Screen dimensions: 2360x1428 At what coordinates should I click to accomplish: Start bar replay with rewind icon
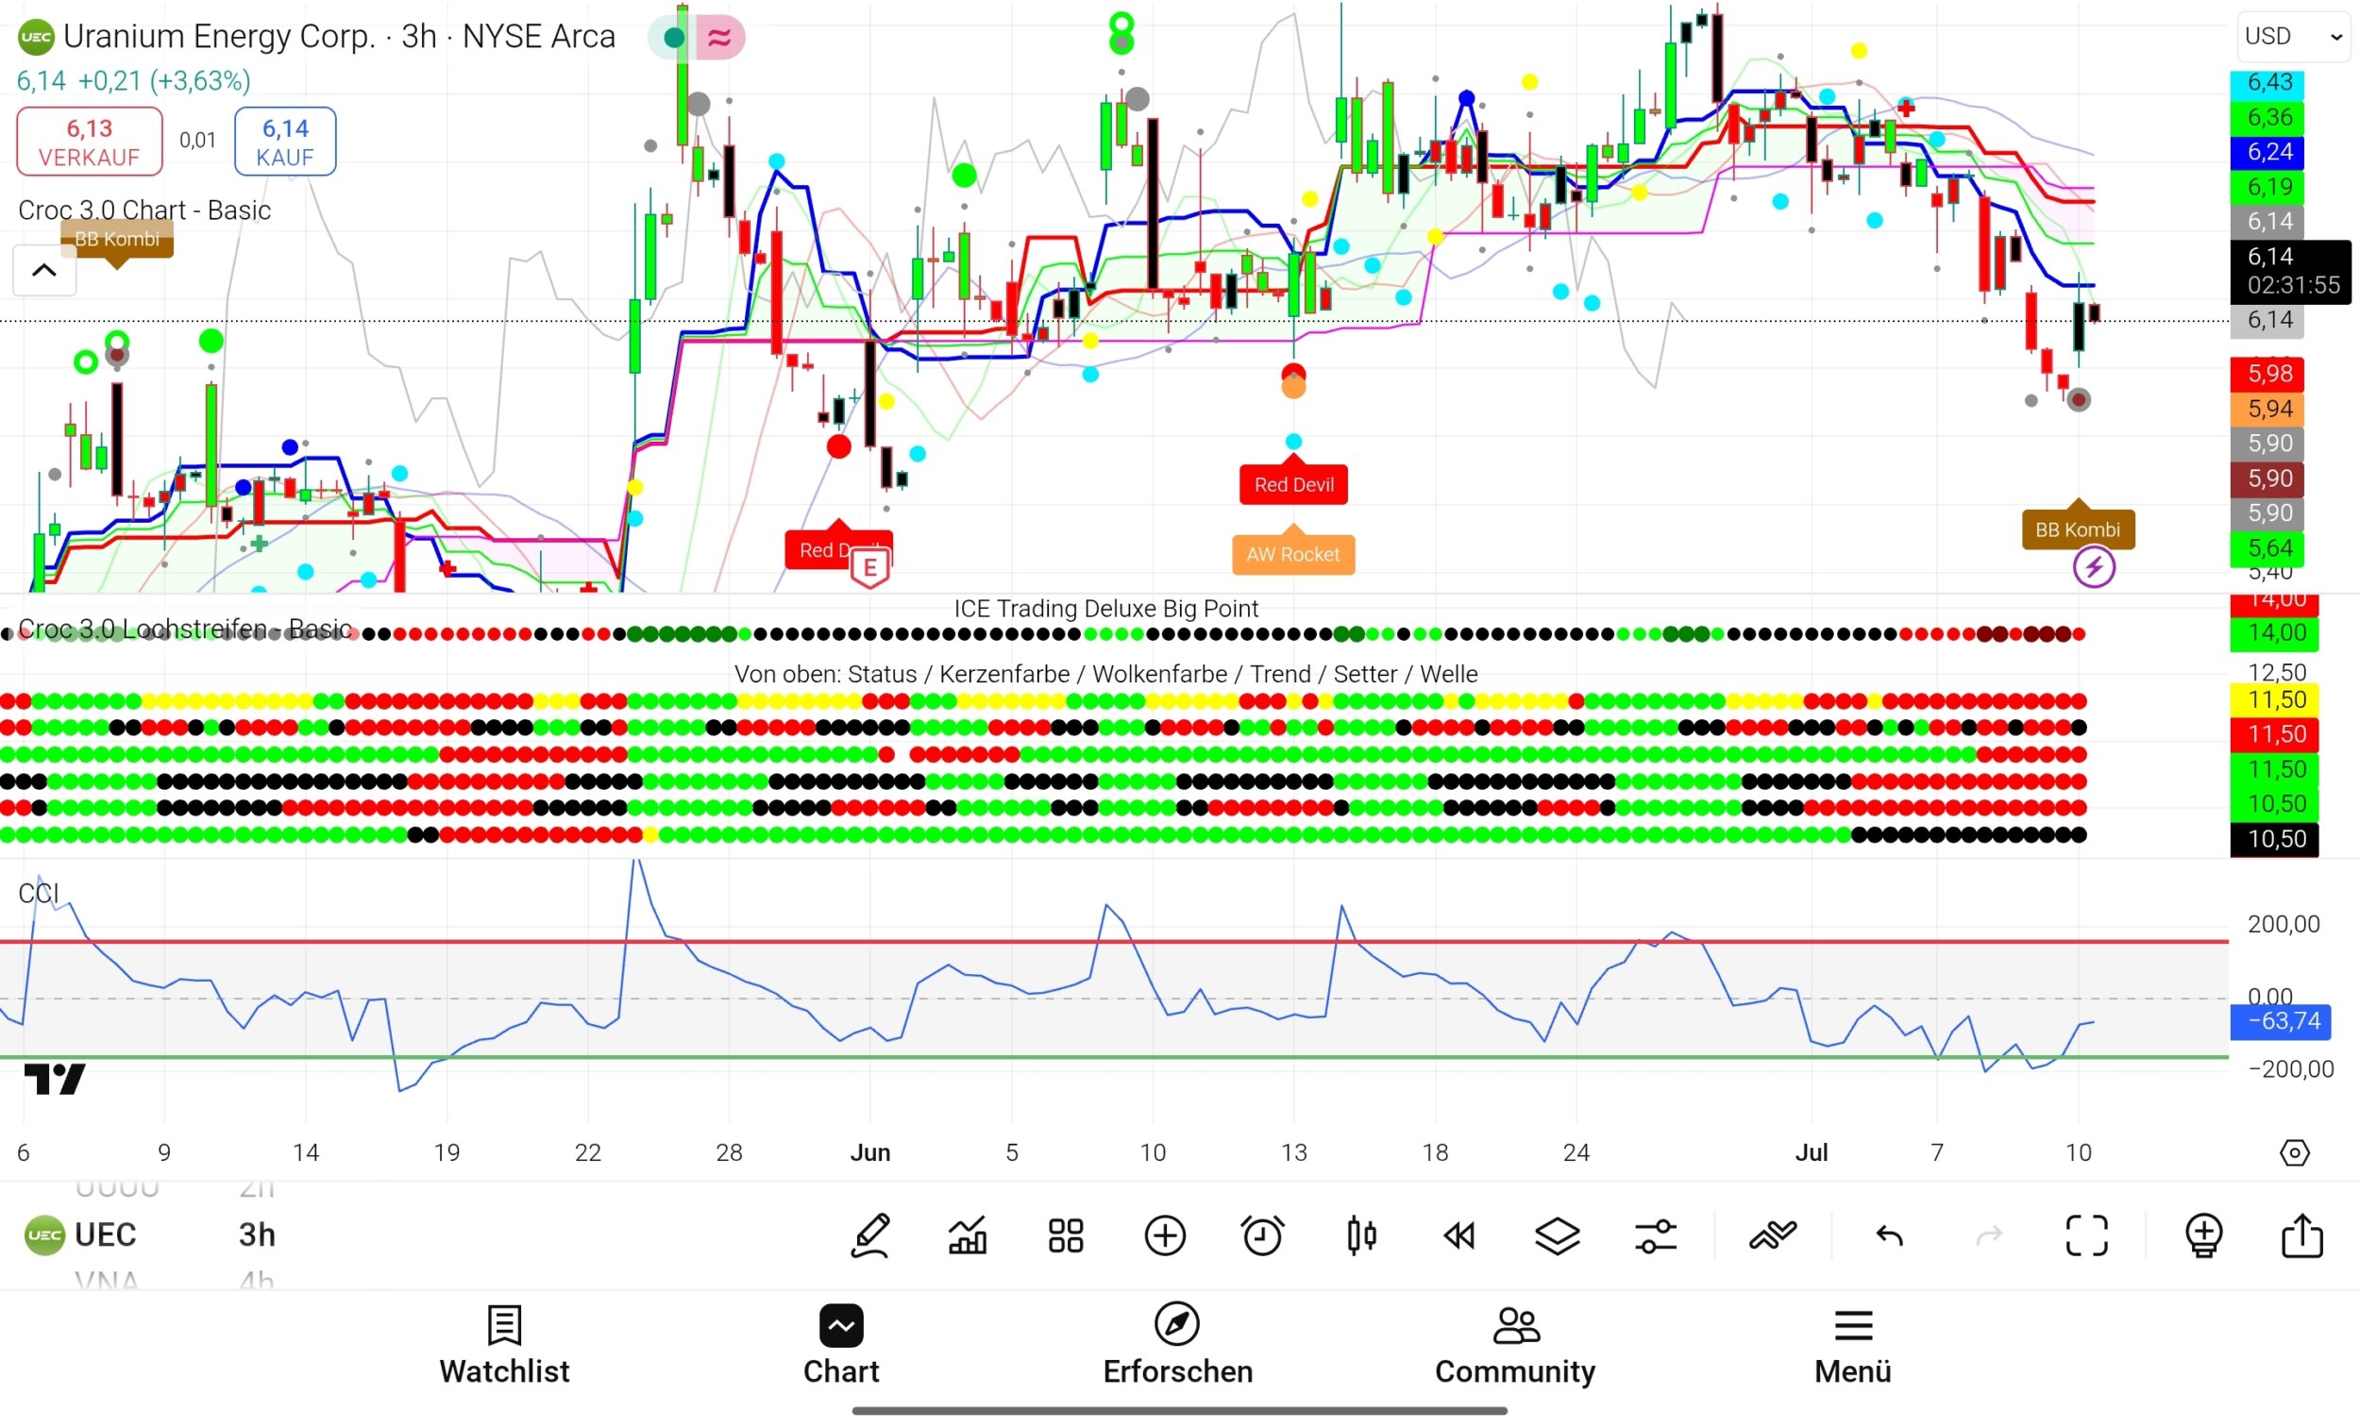pos(1459,1235)
